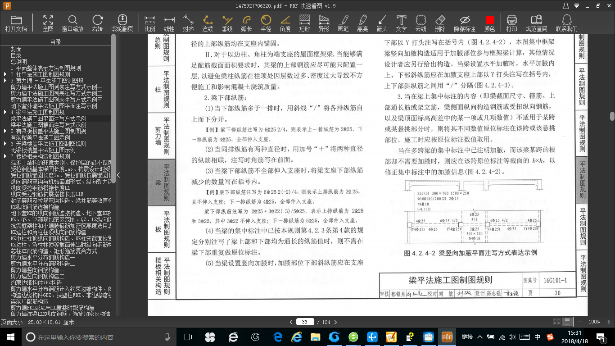
Task: Select the 半径 radius measure tool
Action: [x=266, y=23]
